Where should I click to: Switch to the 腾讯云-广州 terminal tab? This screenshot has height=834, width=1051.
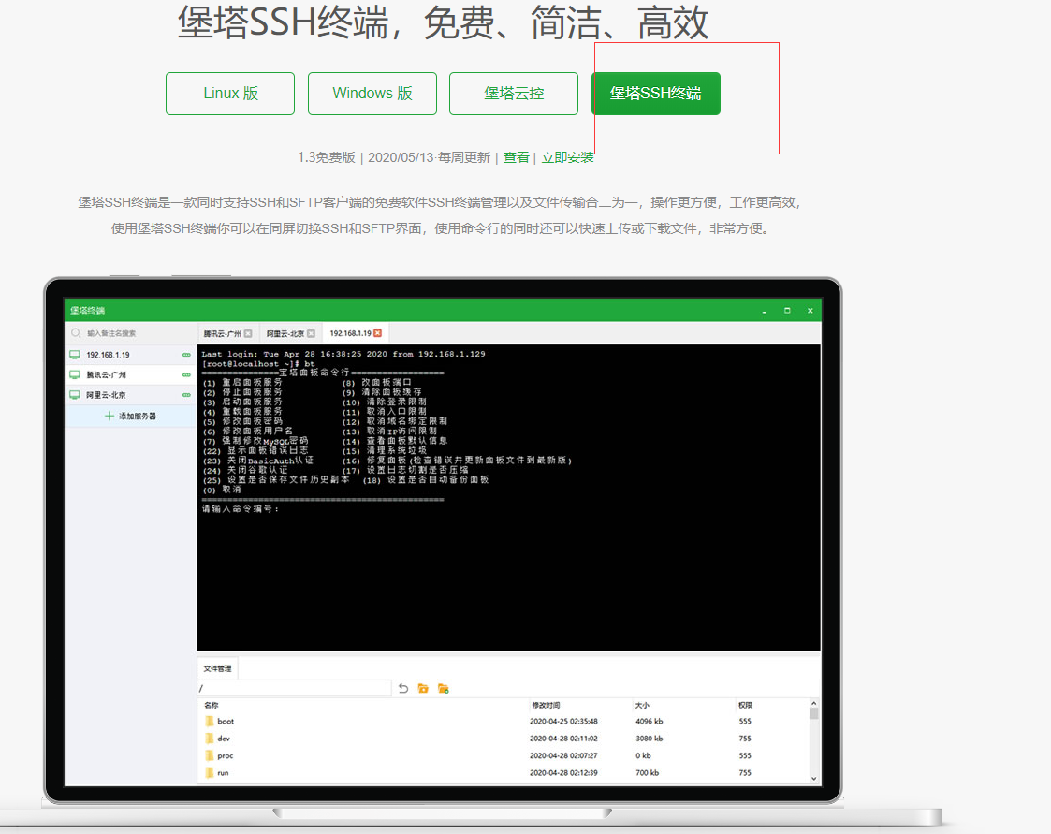coord(227,333)
